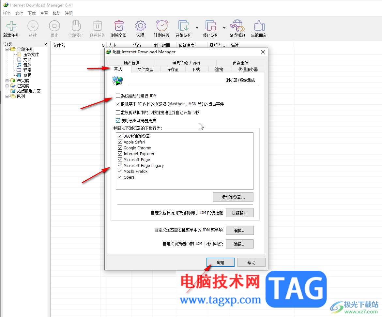Expand the 未完成 tree node

tap(7, 81)
